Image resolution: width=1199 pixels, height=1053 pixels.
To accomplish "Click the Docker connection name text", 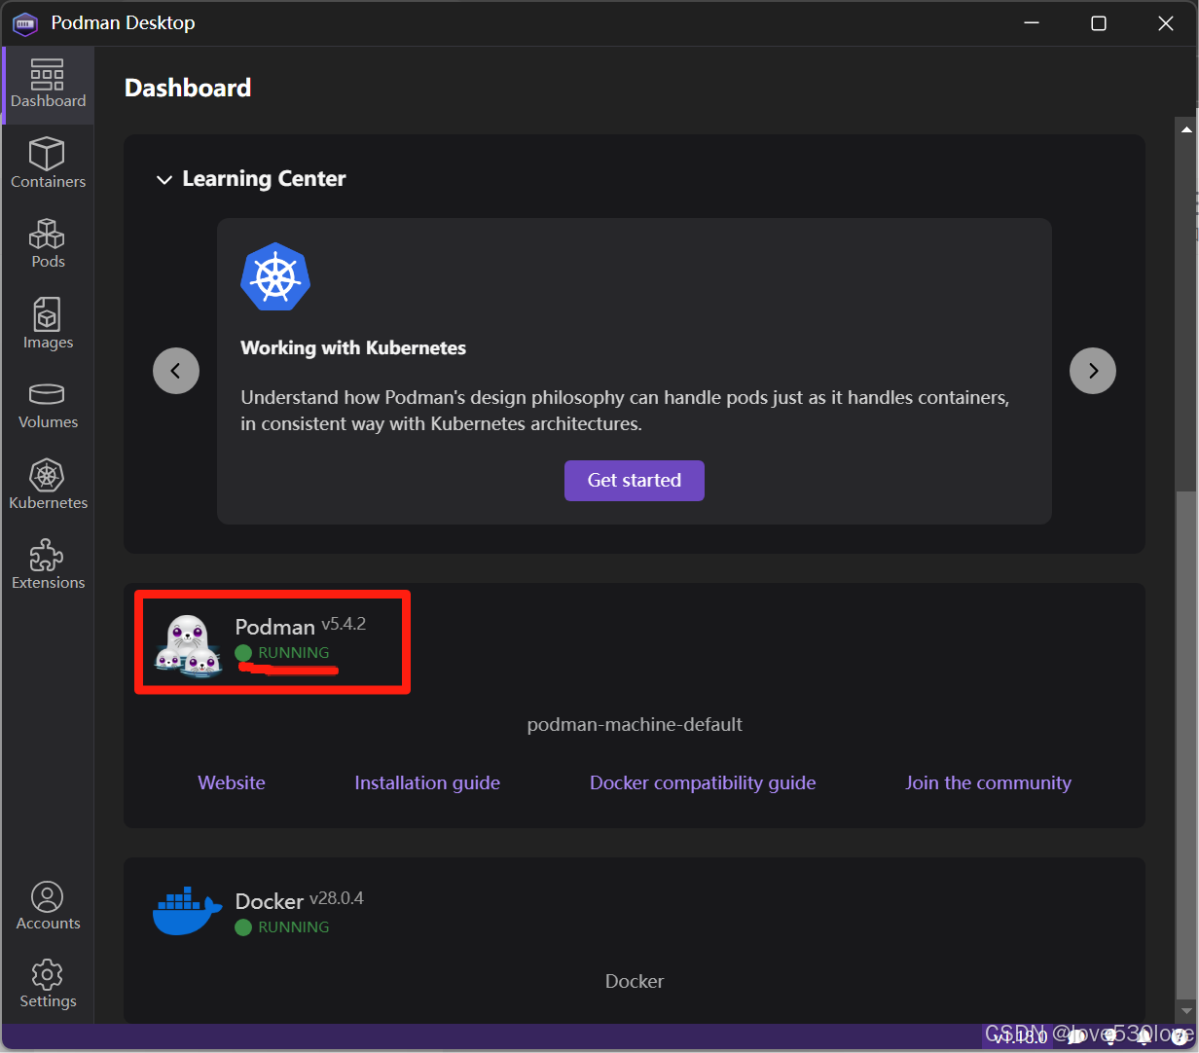I will [x=635, y=981].
